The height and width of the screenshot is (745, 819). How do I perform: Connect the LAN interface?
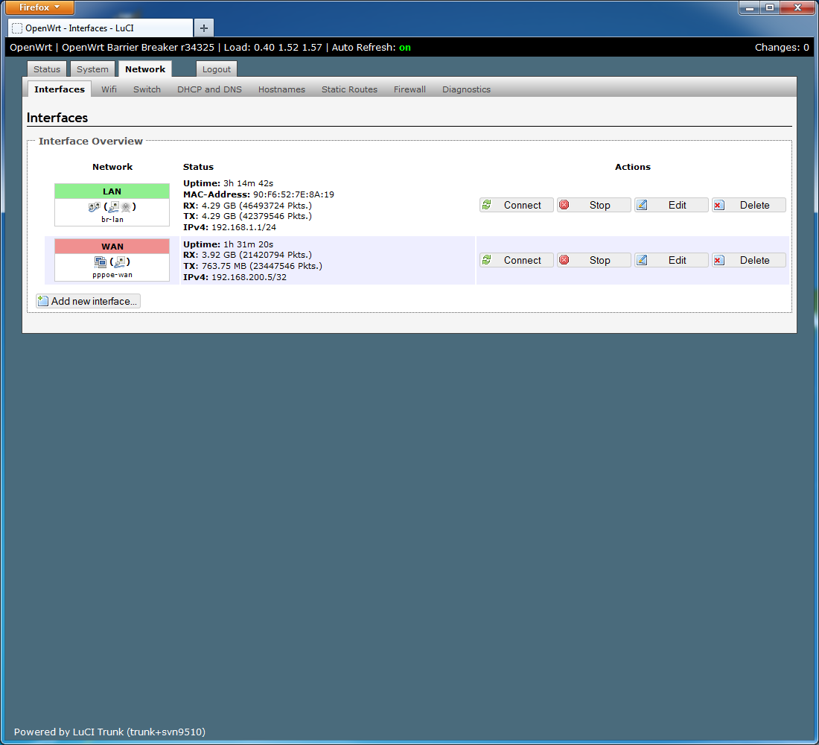[x=517, y=205]
